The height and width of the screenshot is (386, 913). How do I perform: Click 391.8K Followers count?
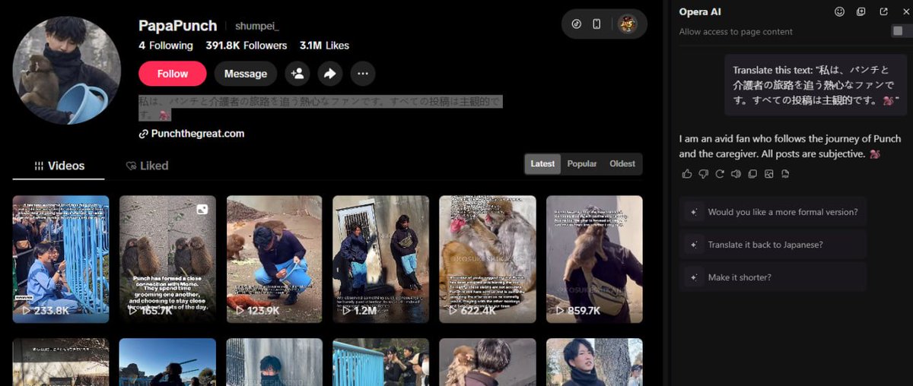(x=247, y=46)
